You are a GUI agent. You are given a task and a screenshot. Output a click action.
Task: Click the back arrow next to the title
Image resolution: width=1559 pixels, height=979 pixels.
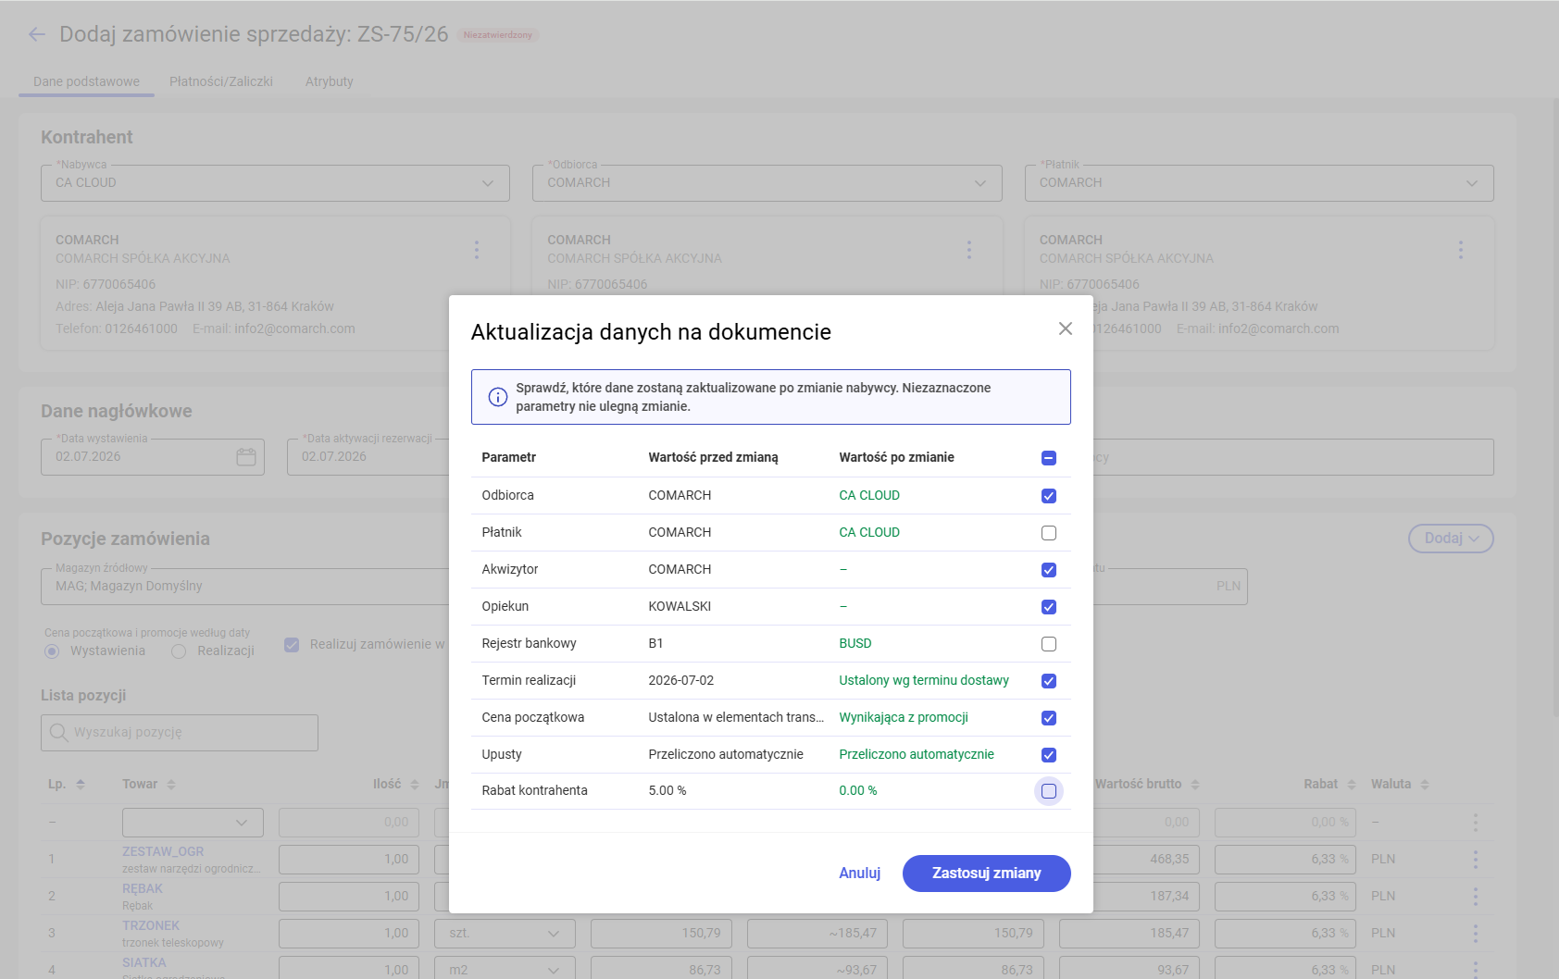click(x=37, y=34)
